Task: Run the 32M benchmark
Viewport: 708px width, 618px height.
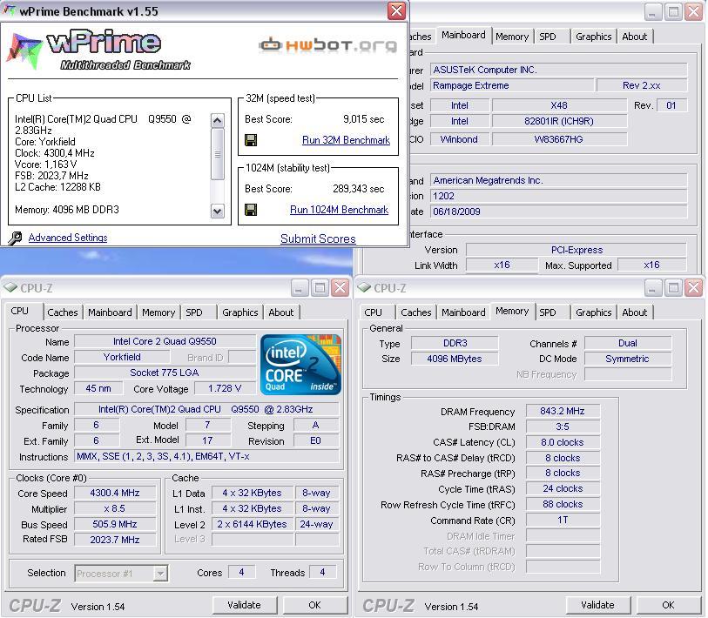Action: [346, 140]
